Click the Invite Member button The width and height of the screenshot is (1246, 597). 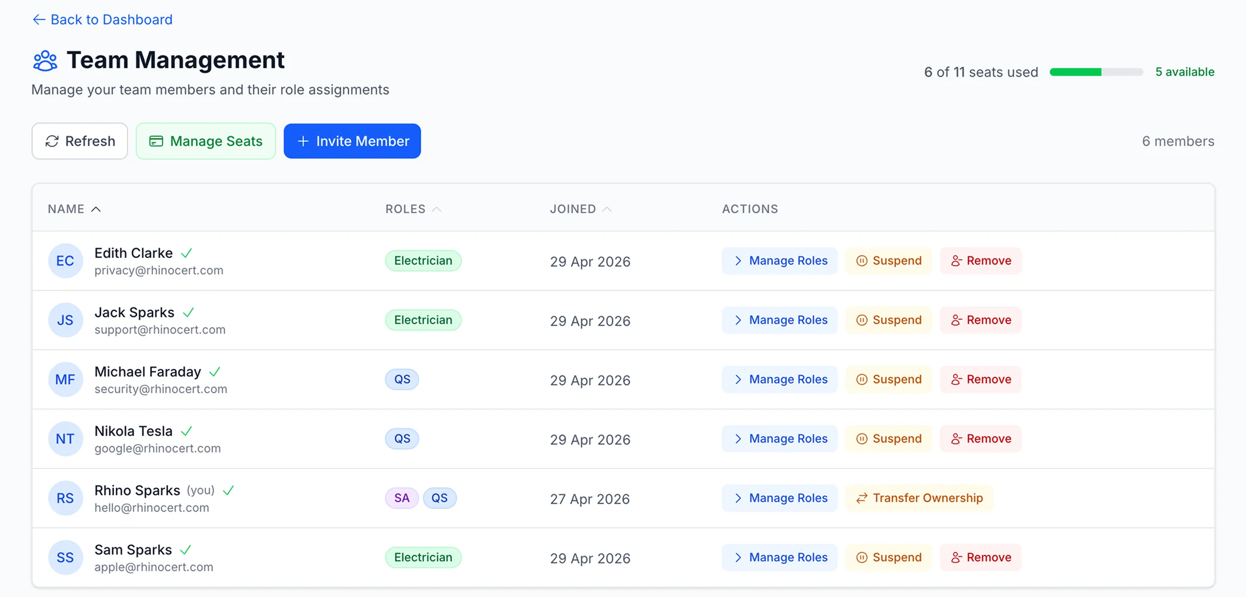tap(352, 141)
